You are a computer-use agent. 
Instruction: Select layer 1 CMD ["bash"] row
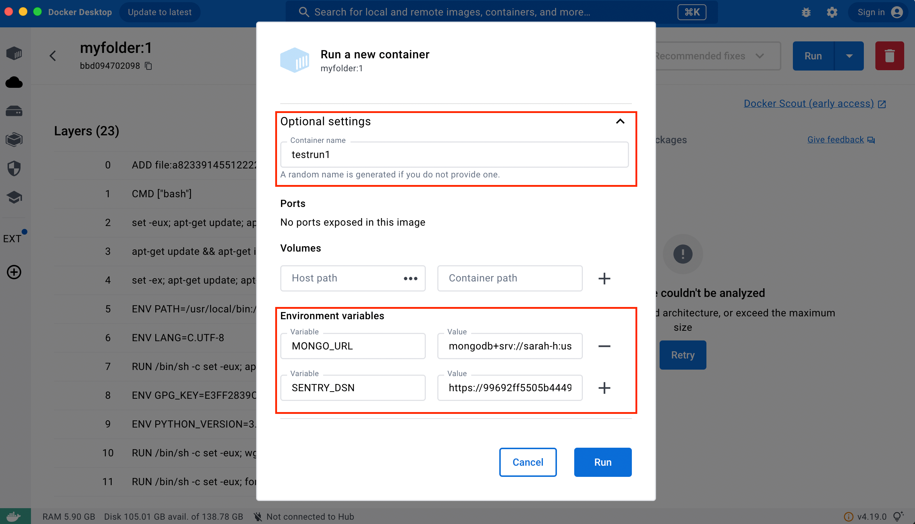155,194
